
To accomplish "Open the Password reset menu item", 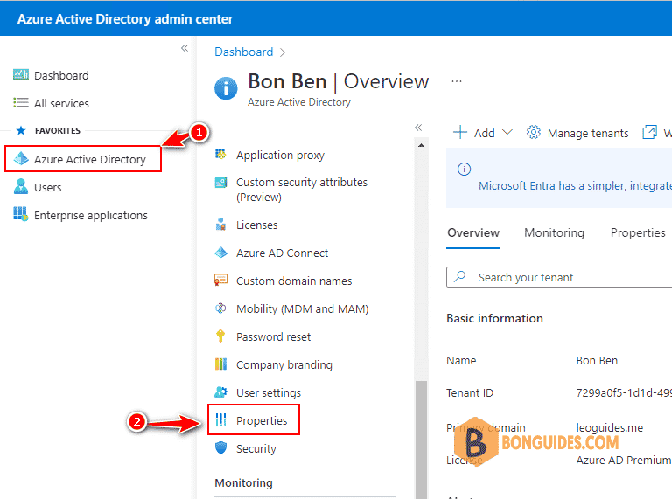I will [x=273, y=336].
